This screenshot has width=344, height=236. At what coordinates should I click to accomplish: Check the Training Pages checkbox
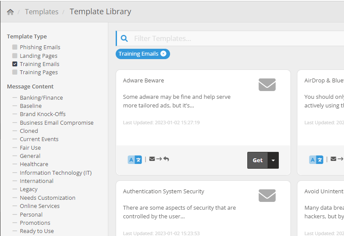coord(15,72)
